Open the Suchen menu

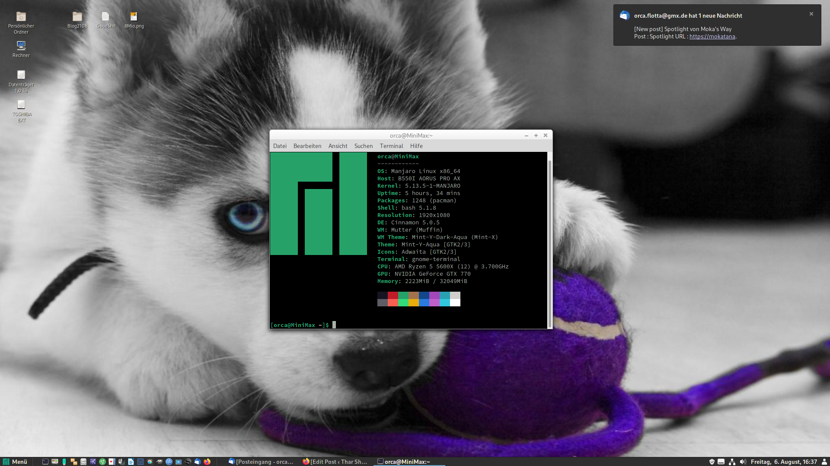364,146
